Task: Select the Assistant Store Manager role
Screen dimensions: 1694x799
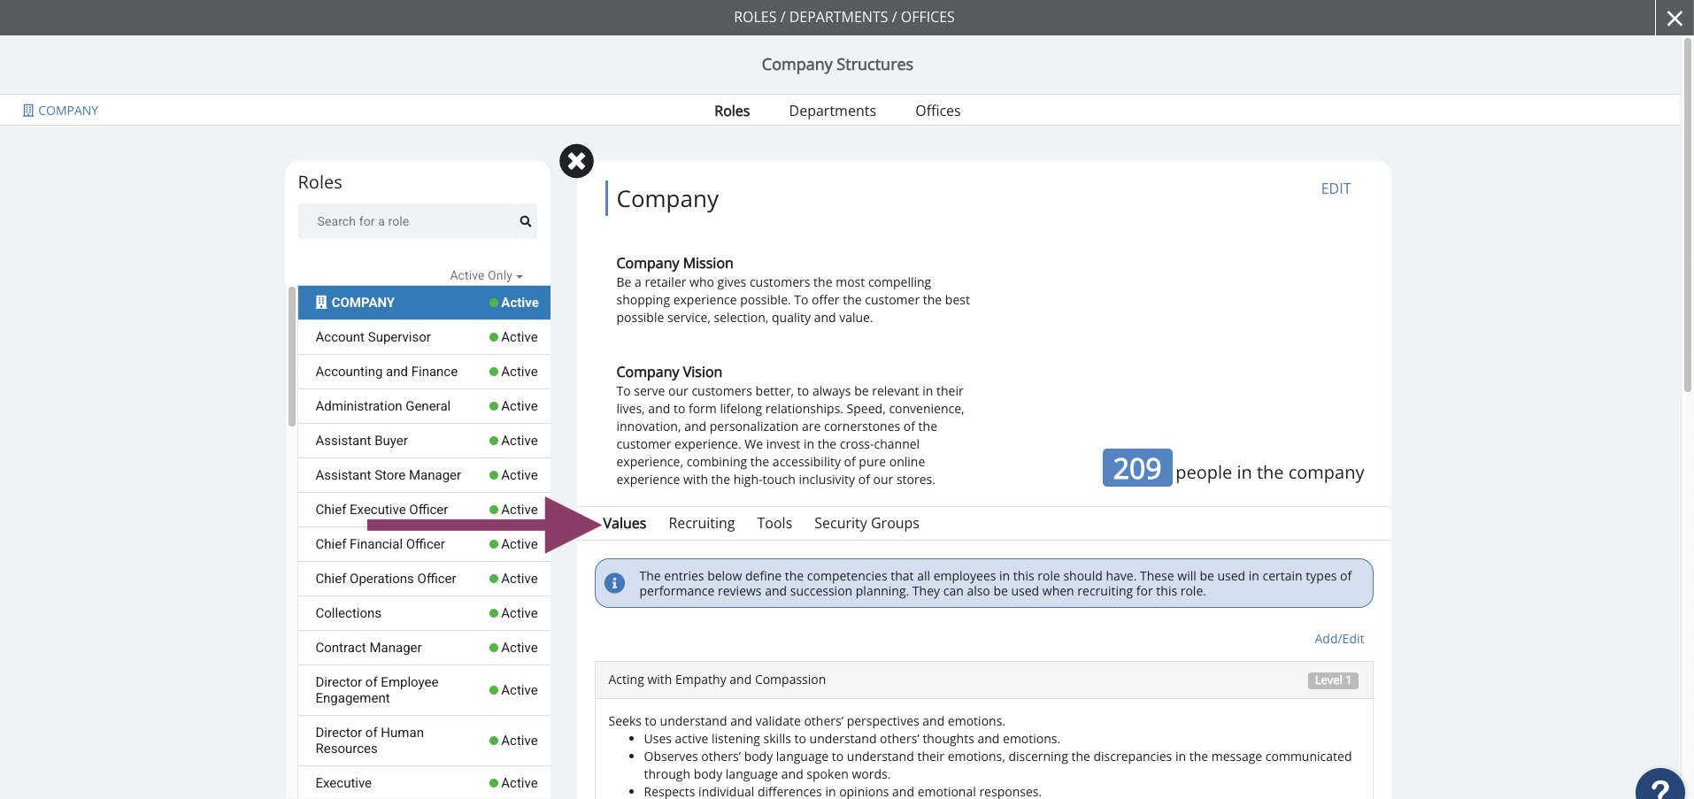Action: coord(424,475)
